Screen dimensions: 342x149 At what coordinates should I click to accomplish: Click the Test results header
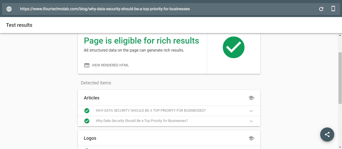[x=19, y=25]
